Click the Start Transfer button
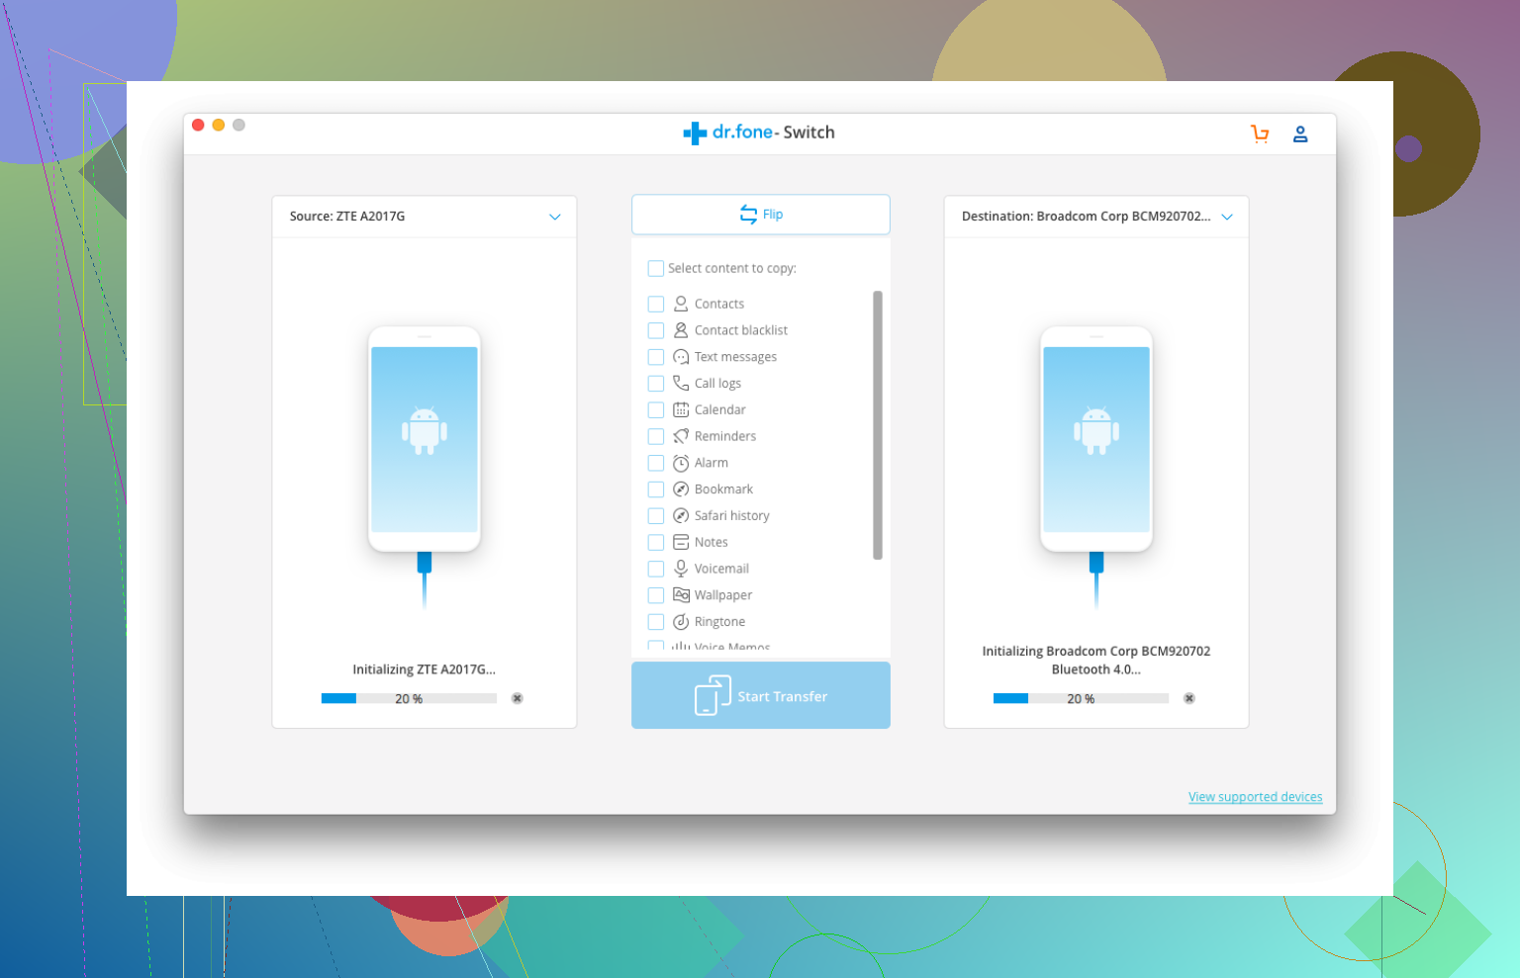The image size is (1520, 978). pos(761,696)
